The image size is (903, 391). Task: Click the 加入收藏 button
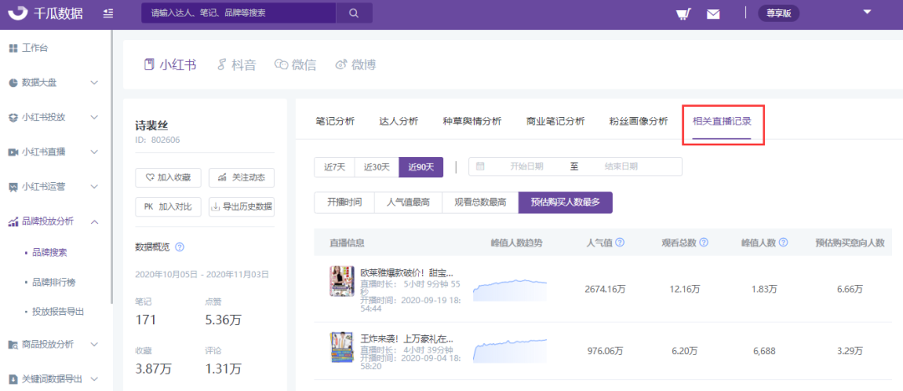(168, 178)
